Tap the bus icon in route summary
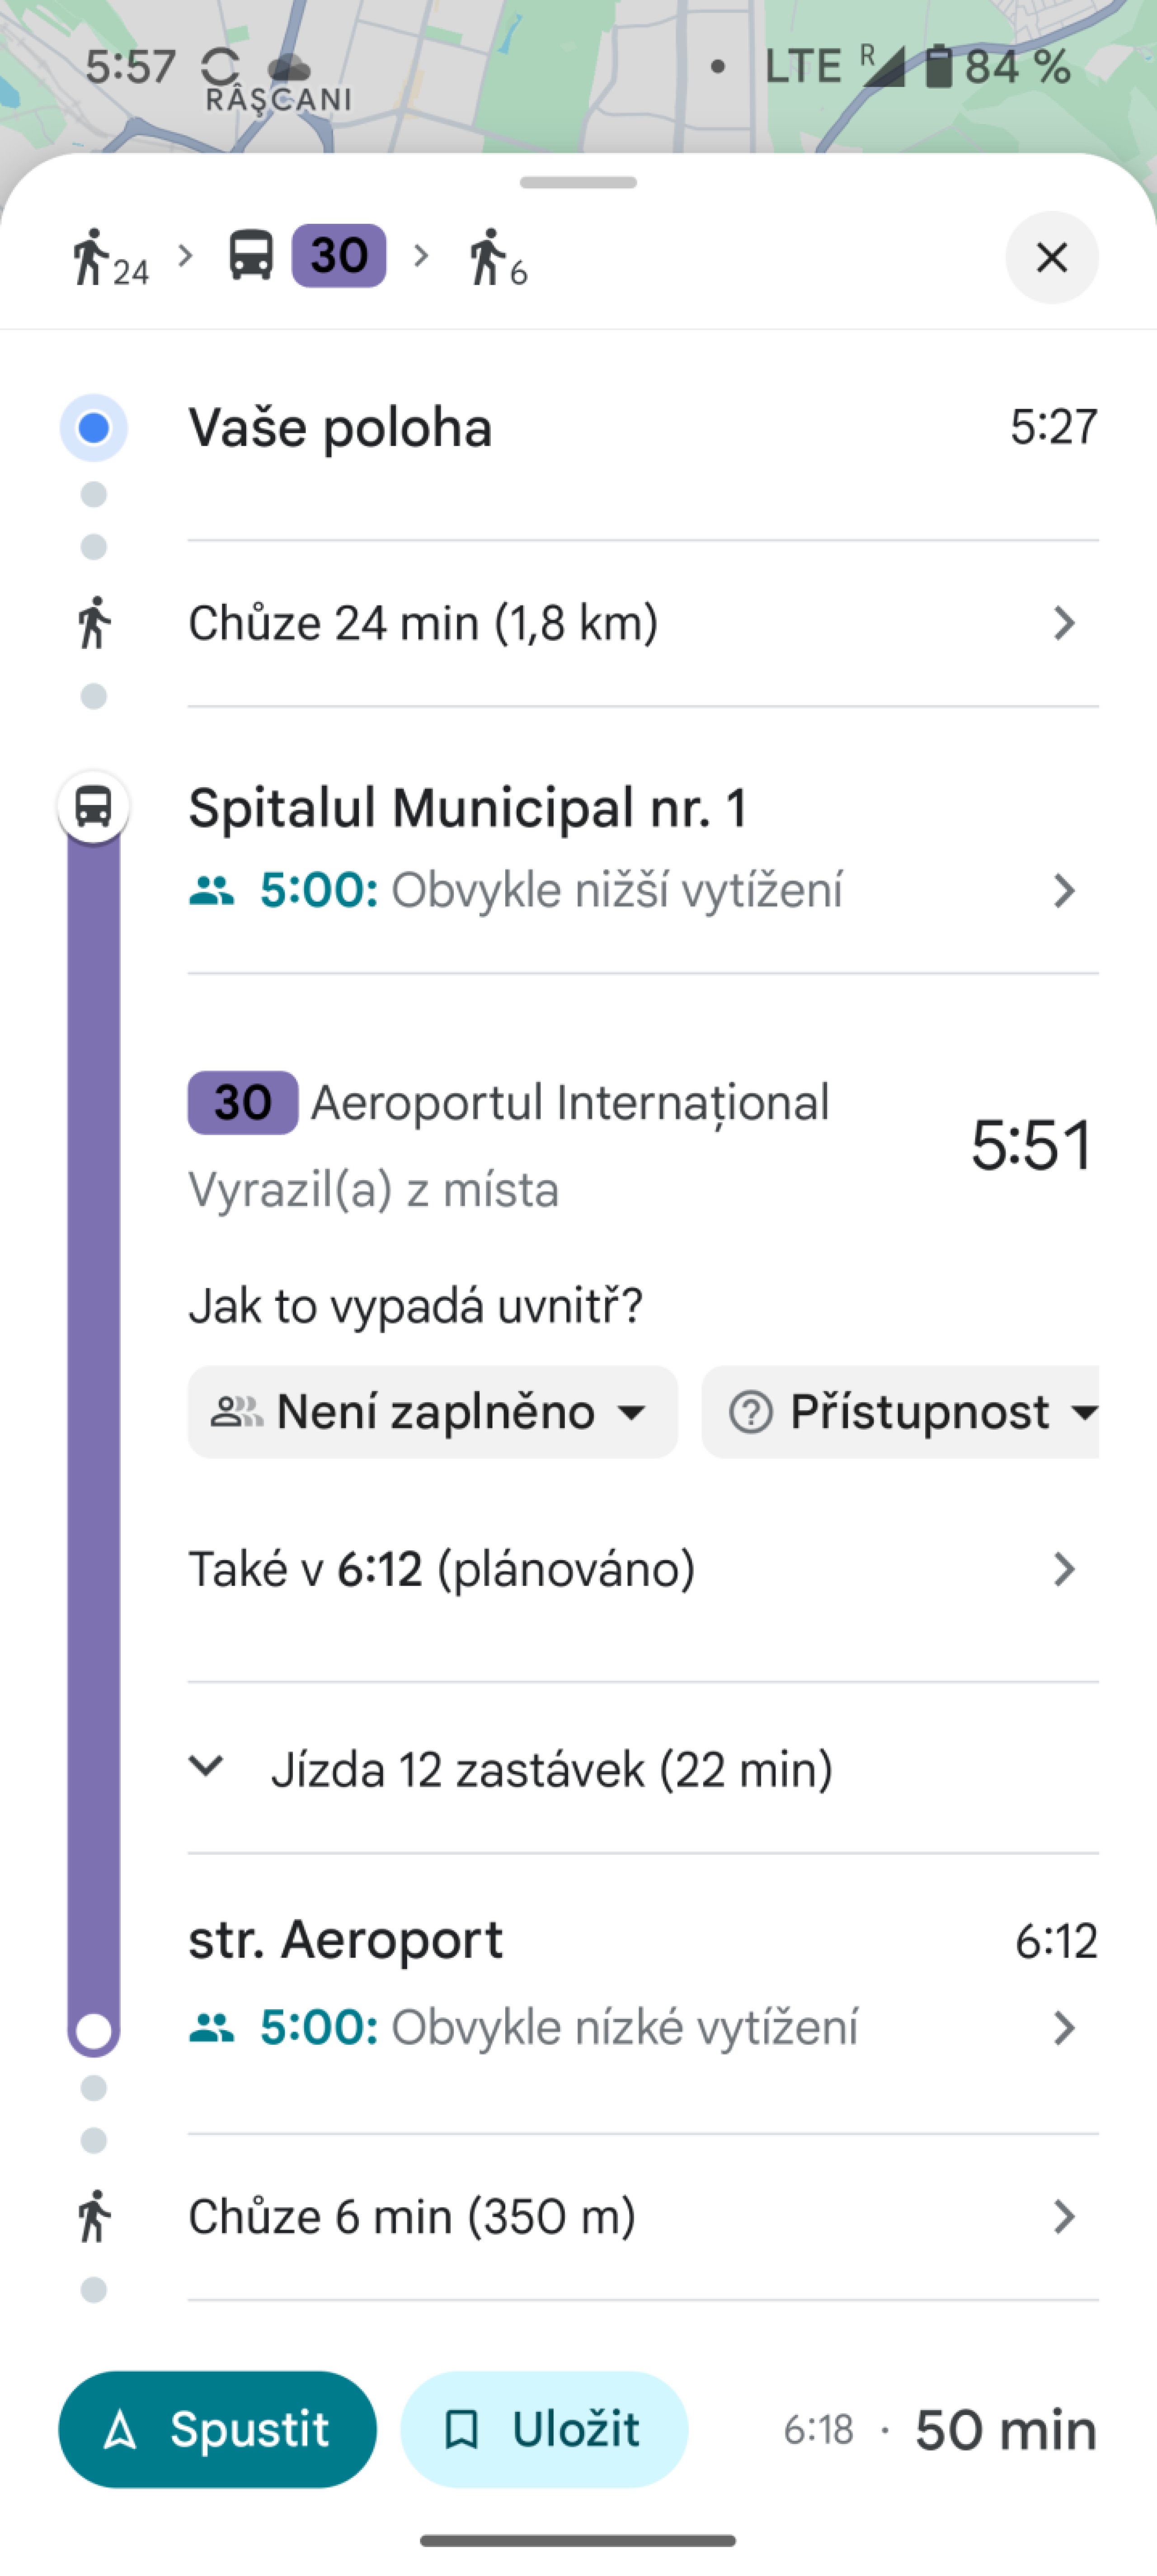Screen dimensions: 1157x2576 pos(251,255)
